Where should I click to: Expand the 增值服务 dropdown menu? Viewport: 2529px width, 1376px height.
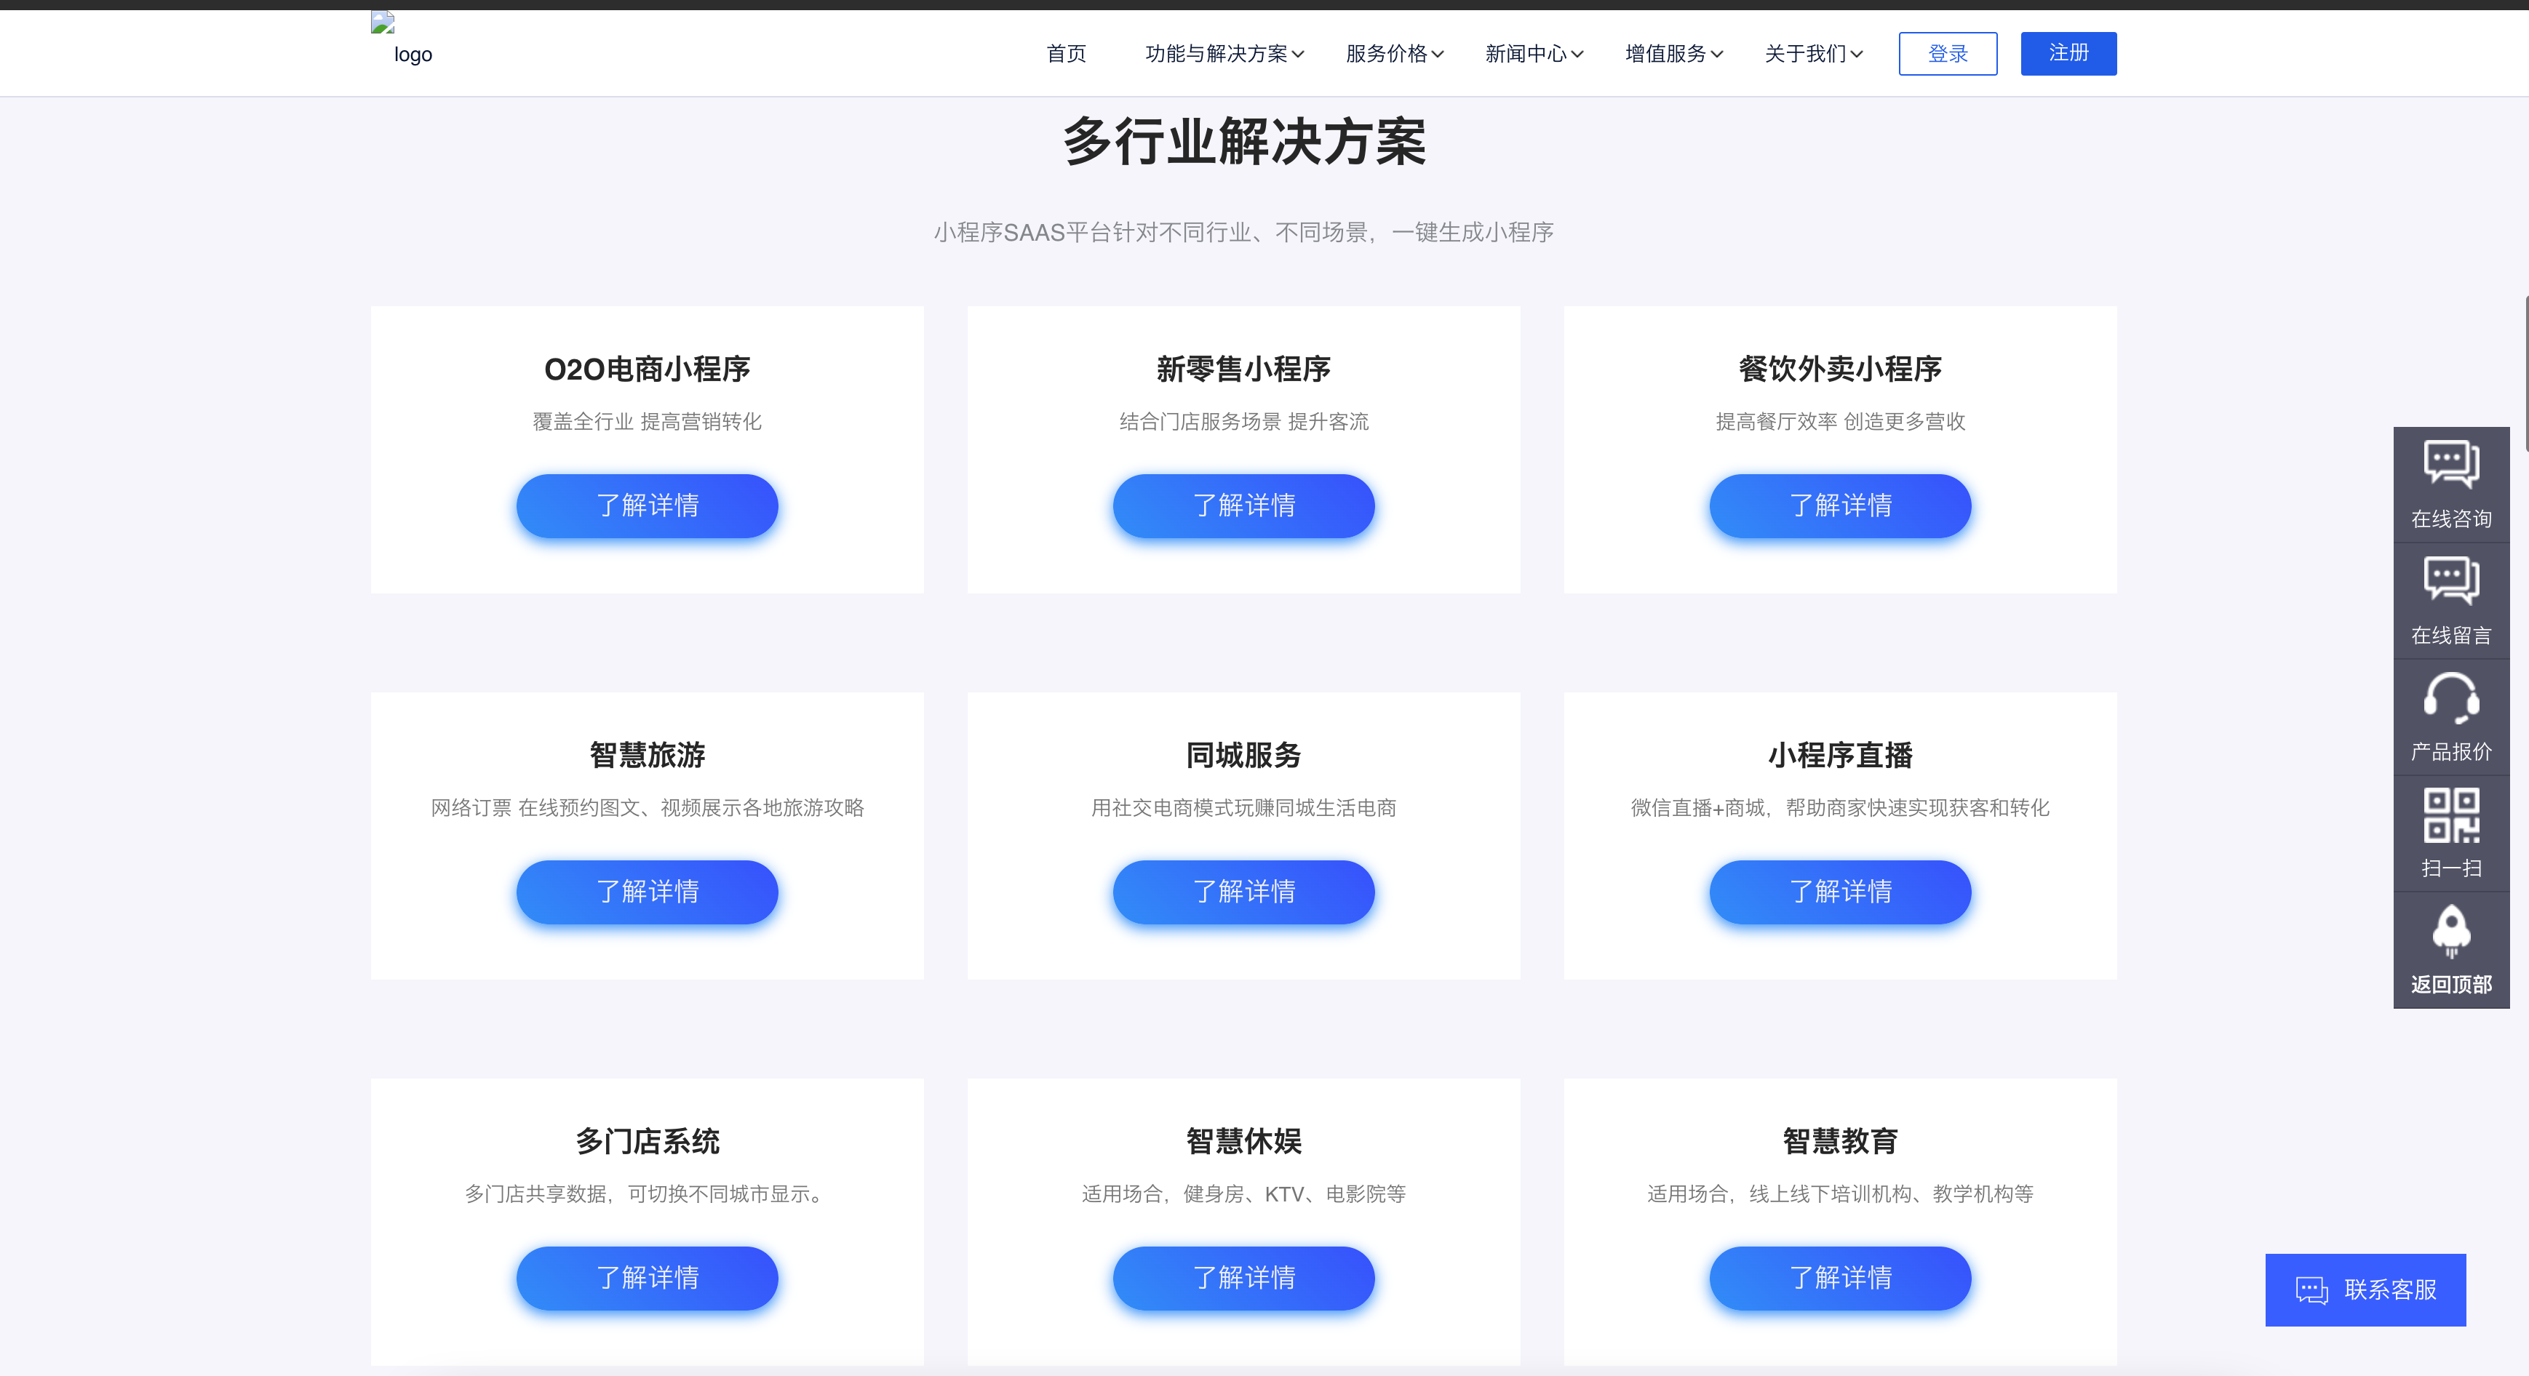click(x=1674, y=54)
